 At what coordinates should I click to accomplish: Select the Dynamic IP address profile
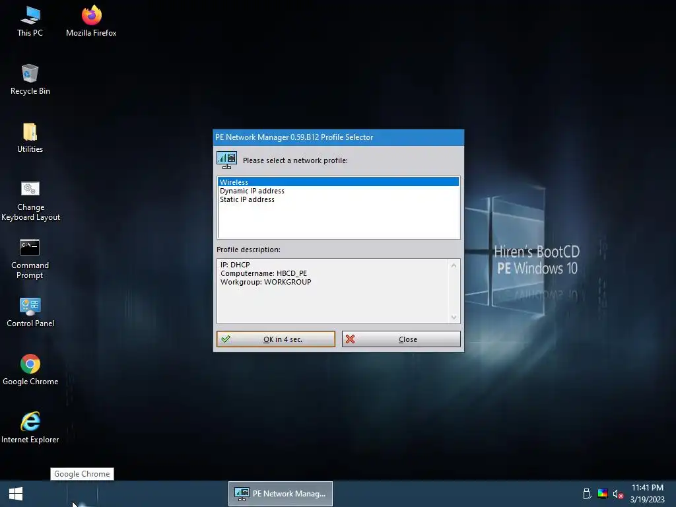click(339, 191)
